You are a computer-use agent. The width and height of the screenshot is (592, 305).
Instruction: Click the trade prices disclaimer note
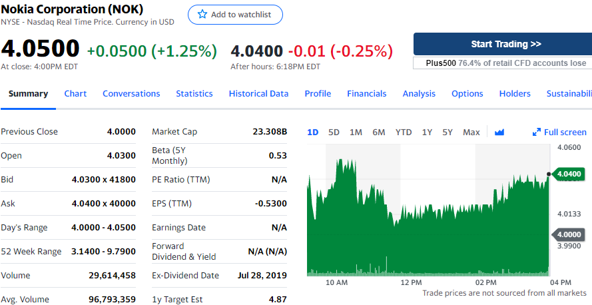click(x=504, y=293)
